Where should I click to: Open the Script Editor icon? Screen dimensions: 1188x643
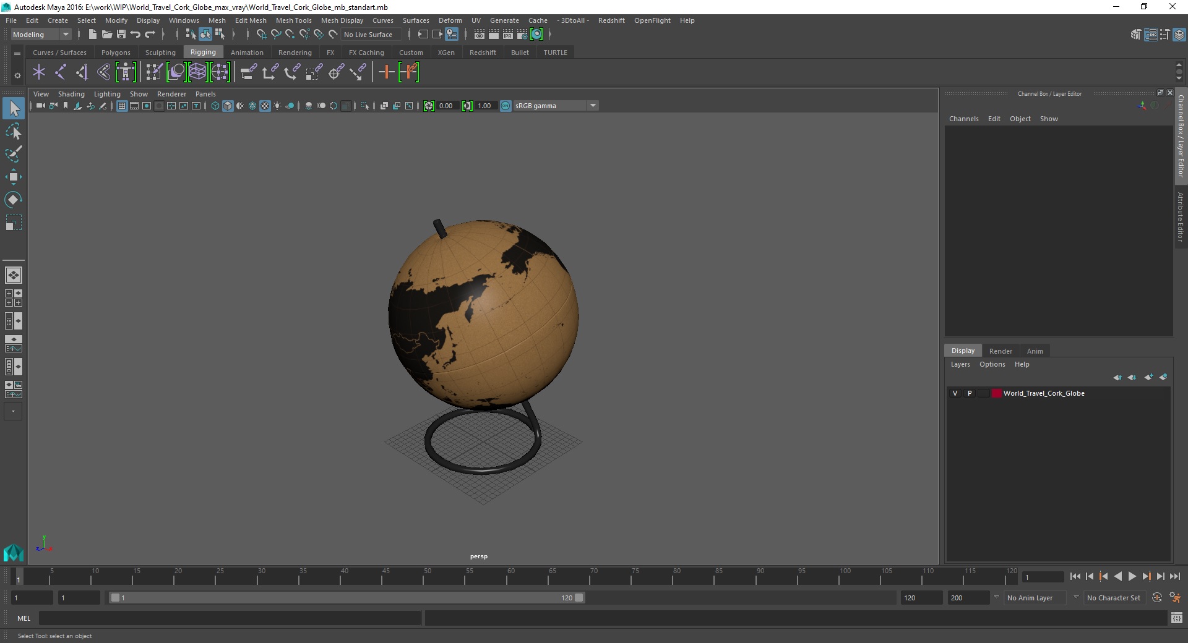pos(1177,618)
